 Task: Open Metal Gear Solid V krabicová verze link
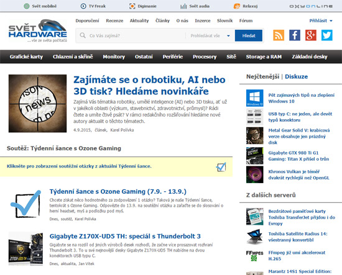(x=299, y=137)
